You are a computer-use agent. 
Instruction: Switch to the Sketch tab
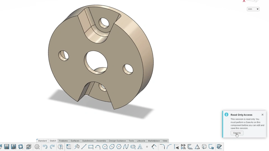click(x=53, y=141)
